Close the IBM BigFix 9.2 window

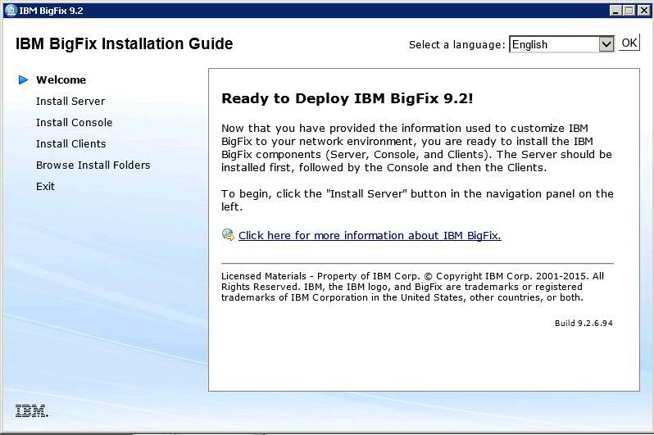pos(643,11)
